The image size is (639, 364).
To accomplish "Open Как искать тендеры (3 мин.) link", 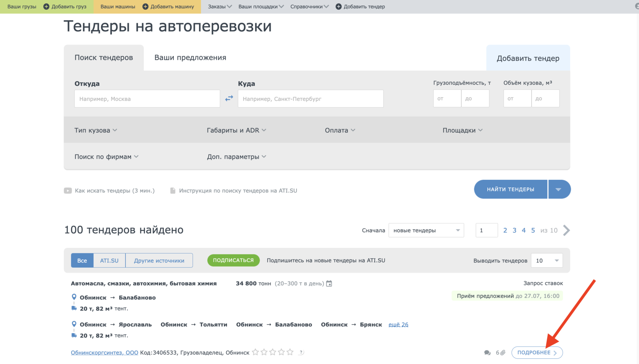I will [115, 190].
